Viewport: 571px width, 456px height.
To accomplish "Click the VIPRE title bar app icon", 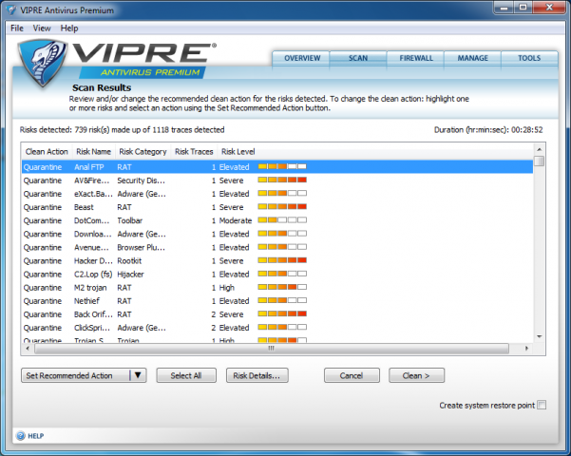I will tap(11, 9).
